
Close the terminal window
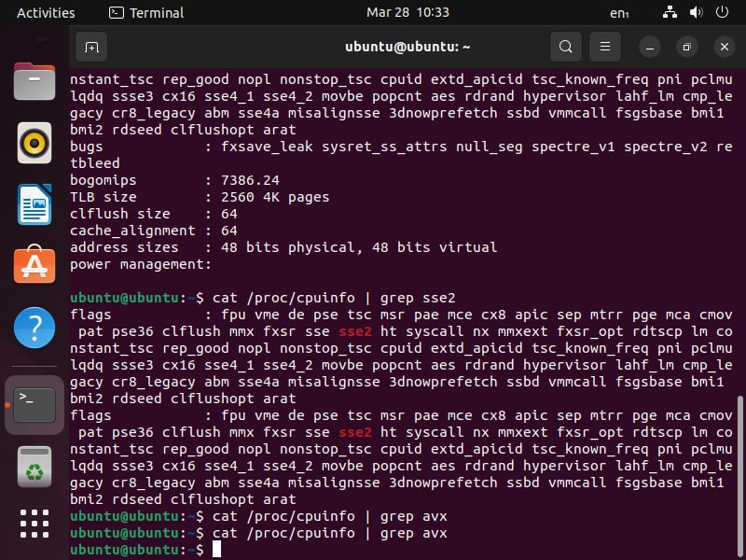725,47
